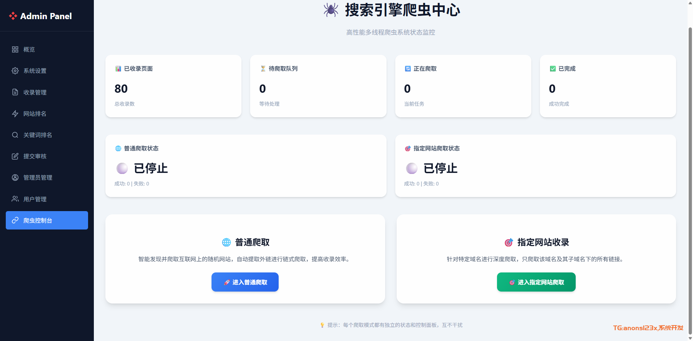Image resolution: width=693 pixels, height=341 pixels.
Task: Click the bar chart icon on 已收录页面 card
Action: click(x=118, y=69)
